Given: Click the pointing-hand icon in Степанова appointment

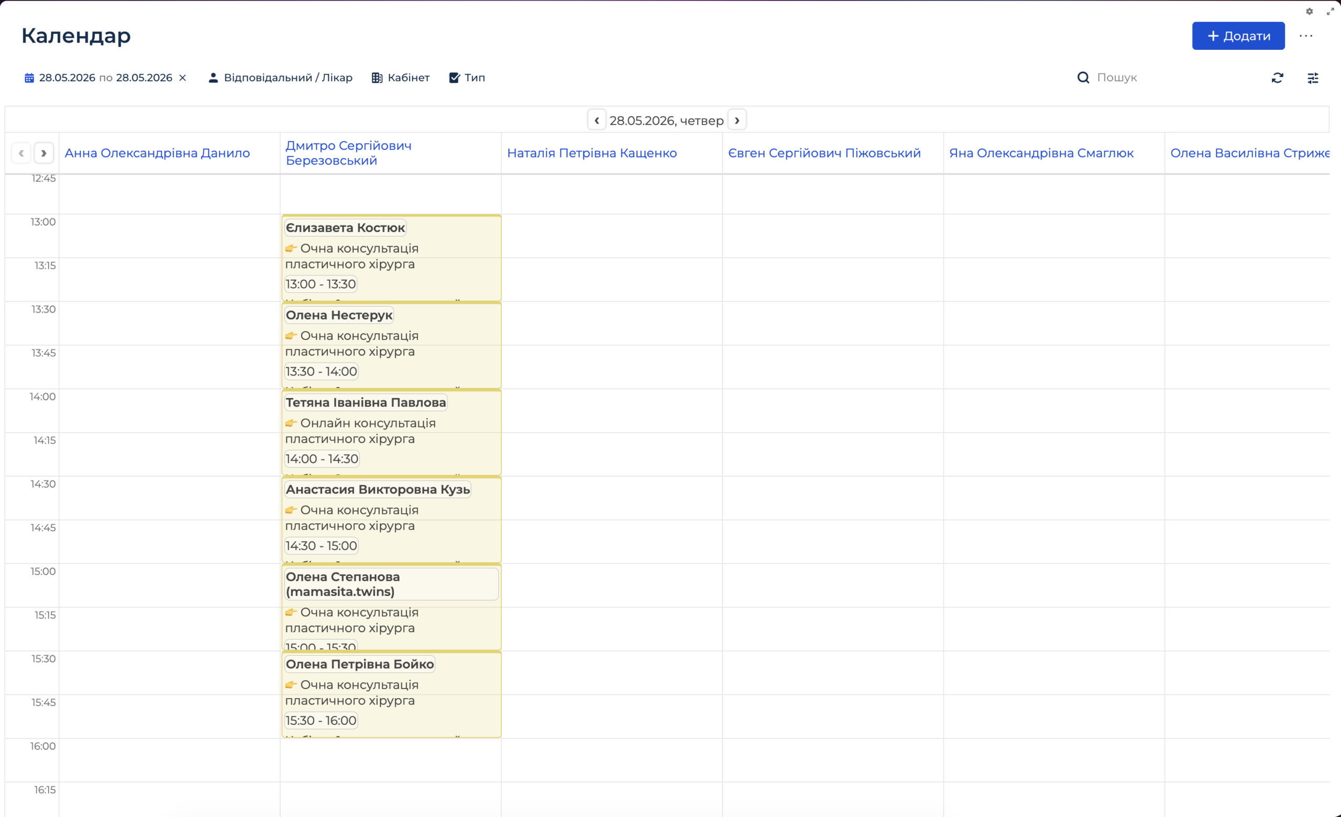Looking at the screenshot, I should [291, 612].
